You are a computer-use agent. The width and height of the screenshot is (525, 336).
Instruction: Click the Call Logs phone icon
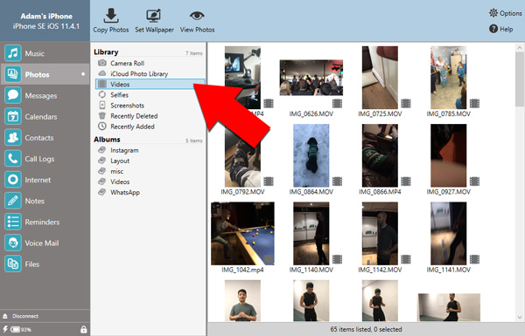pyautogui.click(x=13, y=159)
